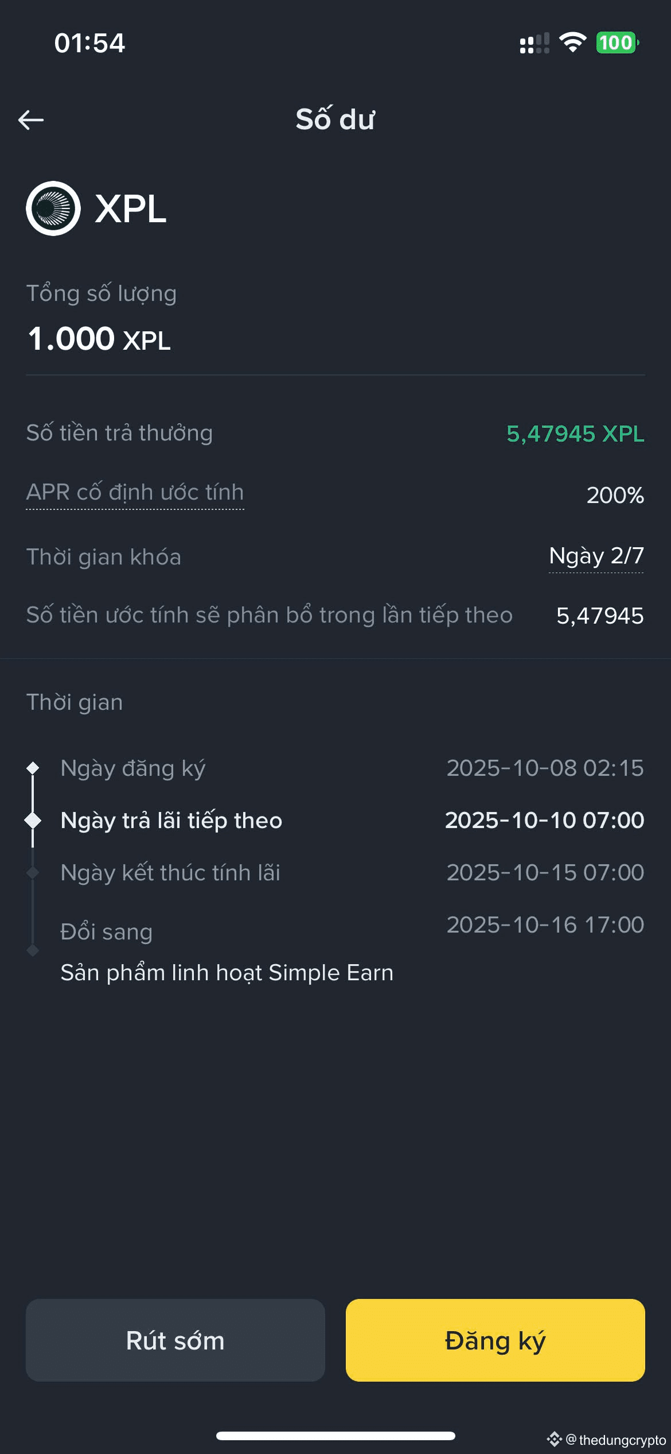This screenshot has width=671, height=1454.
Task: Tap the XPL coin logo
Action: tap(53, 208)
